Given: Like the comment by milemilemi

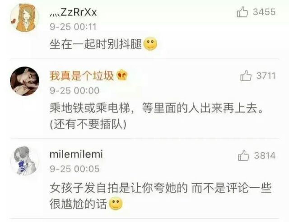Looking at the screenshot, I should 243,156.
